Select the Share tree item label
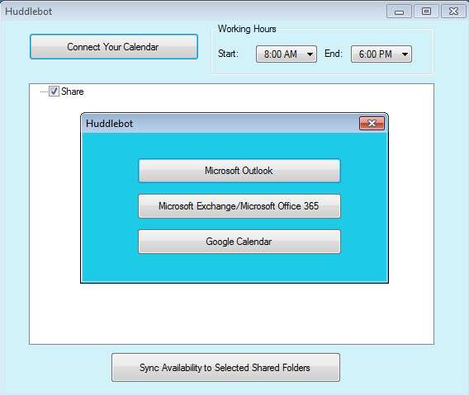The width and height of the screenshot is (469, 395). pos(73,92)
